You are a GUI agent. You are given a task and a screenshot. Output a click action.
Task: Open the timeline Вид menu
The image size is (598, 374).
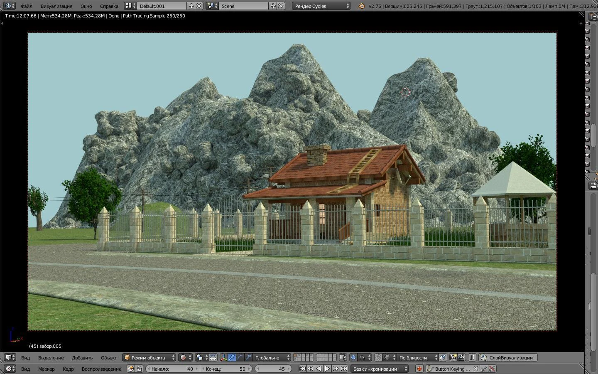(x=25, y=369)
